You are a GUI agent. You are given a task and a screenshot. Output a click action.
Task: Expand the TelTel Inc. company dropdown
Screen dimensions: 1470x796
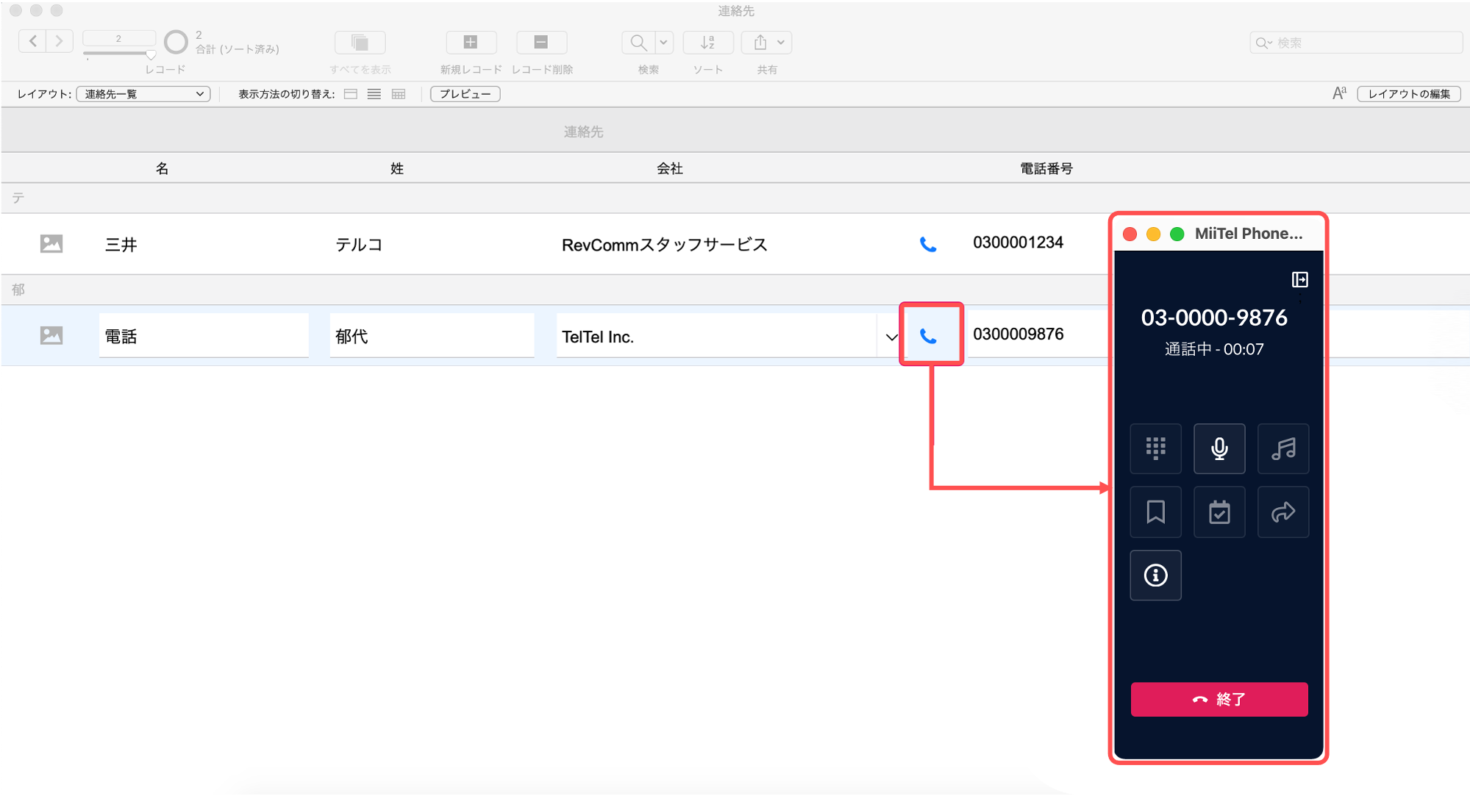(x=891, y=337)
